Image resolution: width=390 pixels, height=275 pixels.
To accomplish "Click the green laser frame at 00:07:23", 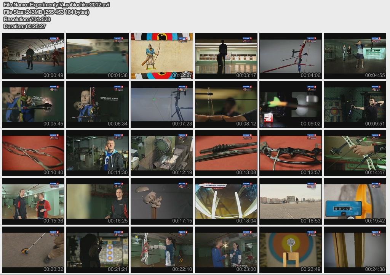I will [162, 105].
